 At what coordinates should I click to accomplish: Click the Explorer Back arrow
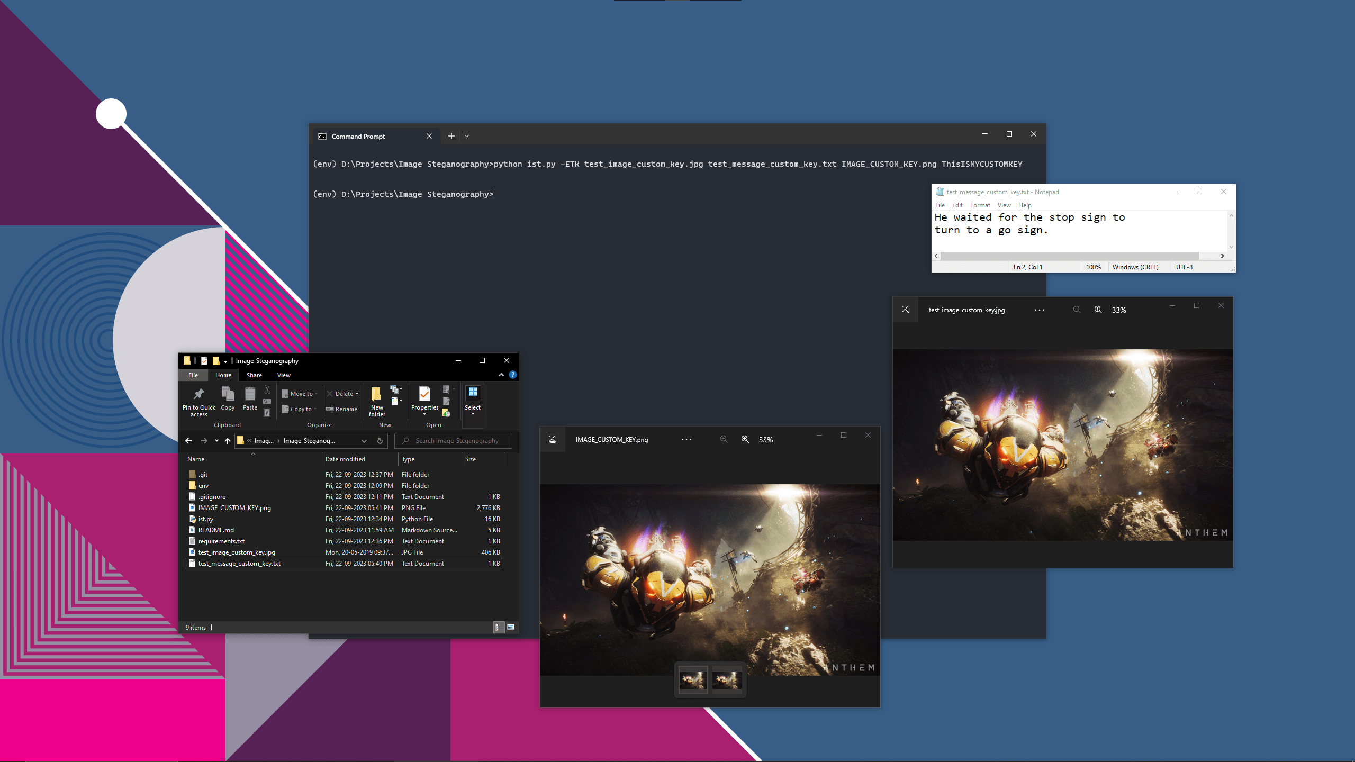188,441
